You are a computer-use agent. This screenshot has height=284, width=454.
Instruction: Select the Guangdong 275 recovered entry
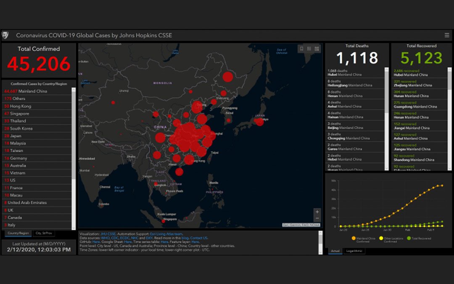[420, 105]
